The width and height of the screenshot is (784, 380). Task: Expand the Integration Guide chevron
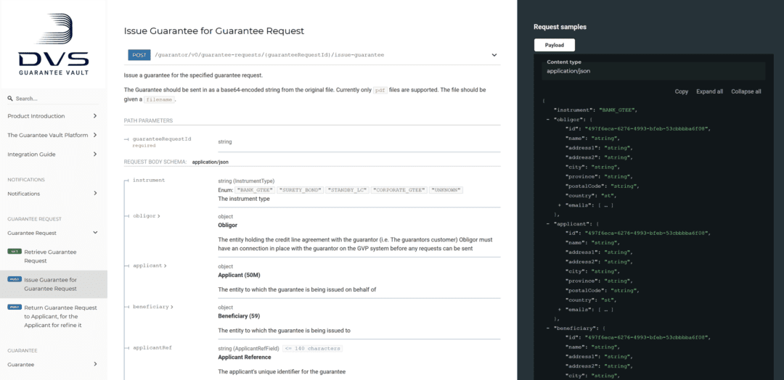95,154
